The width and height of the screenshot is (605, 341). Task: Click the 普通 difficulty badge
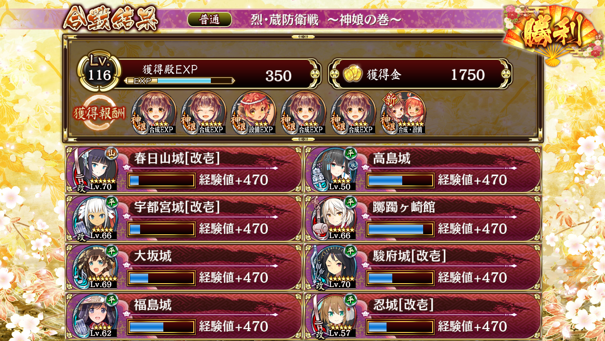[209, 19]
